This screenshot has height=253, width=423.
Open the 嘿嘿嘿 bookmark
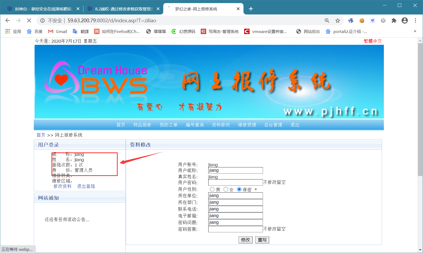click(156, 31)
